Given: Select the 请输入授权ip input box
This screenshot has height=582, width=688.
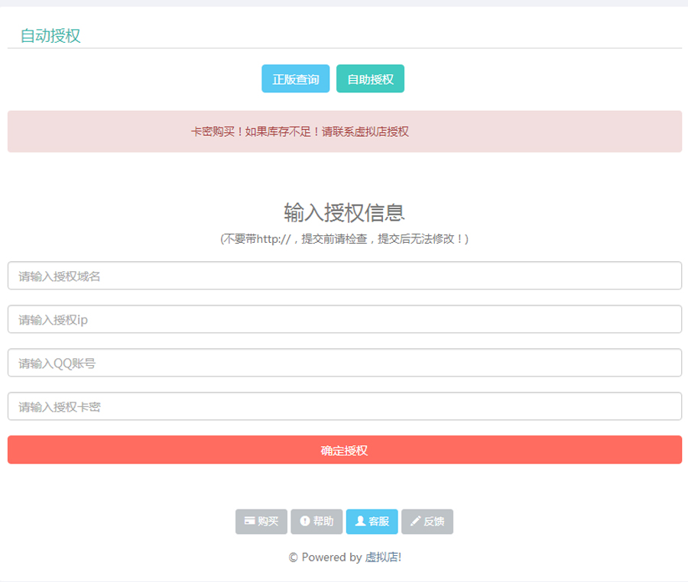Looking at the screenshot, I should (x=344, y=319).
